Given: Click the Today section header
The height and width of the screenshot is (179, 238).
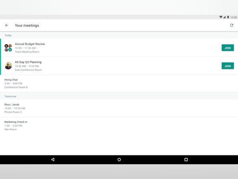Looking at the screenshot, I should pos(8,35).
